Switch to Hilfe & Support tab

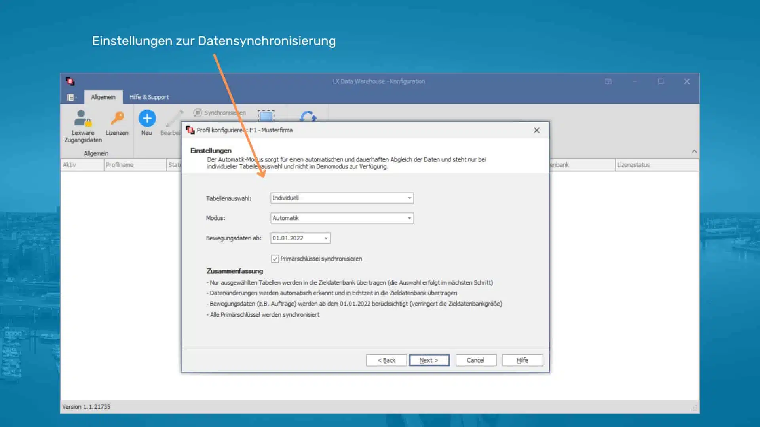coord(149,97)
